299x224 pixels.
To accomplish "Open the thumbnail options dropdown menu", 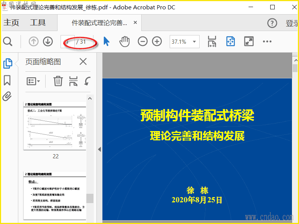I will point(33,81).
